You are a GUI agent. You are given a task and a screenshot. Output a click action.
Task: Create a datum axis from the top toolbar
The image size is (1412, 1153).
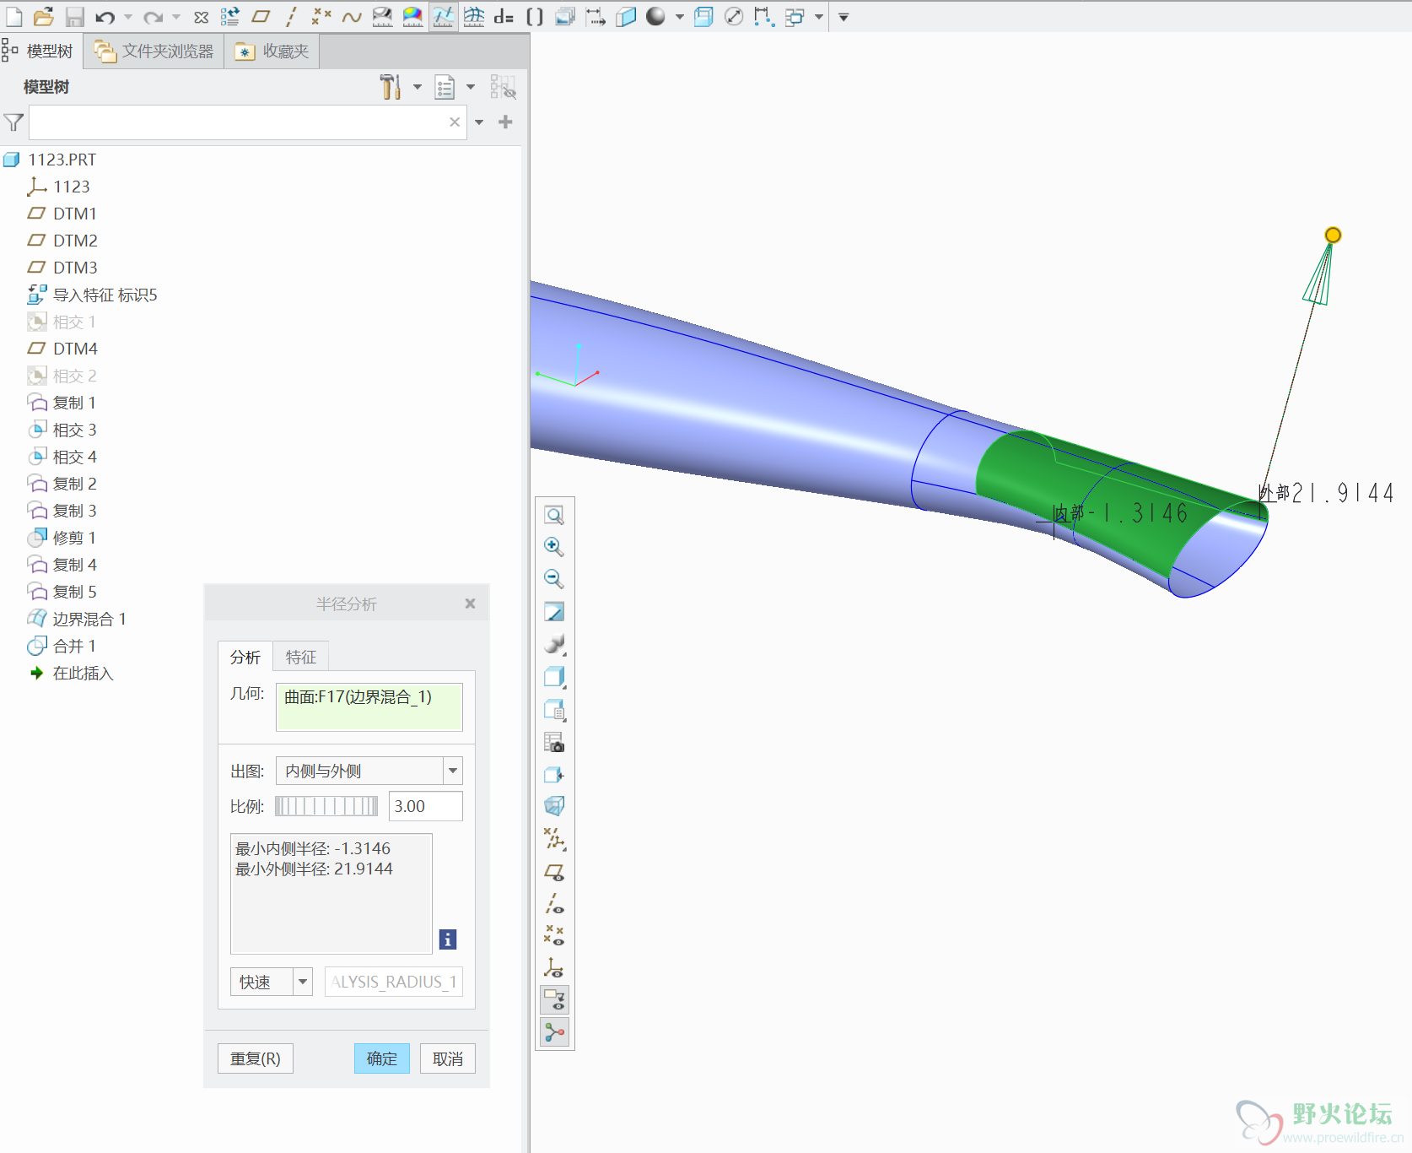point(291,16)
